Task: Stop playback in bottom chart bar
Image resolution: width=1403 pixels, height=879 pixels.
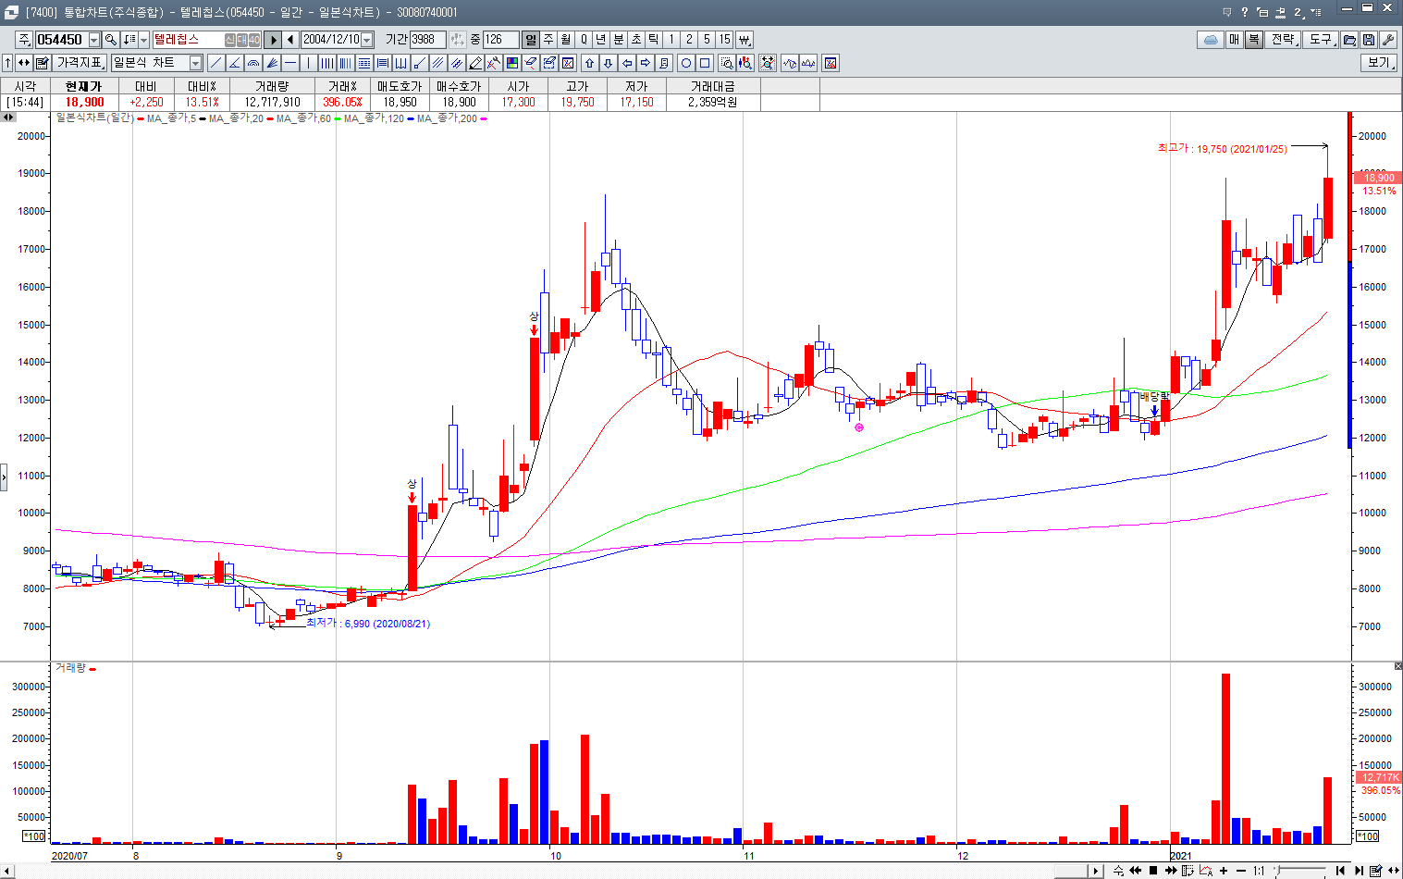Action: 1153,871
